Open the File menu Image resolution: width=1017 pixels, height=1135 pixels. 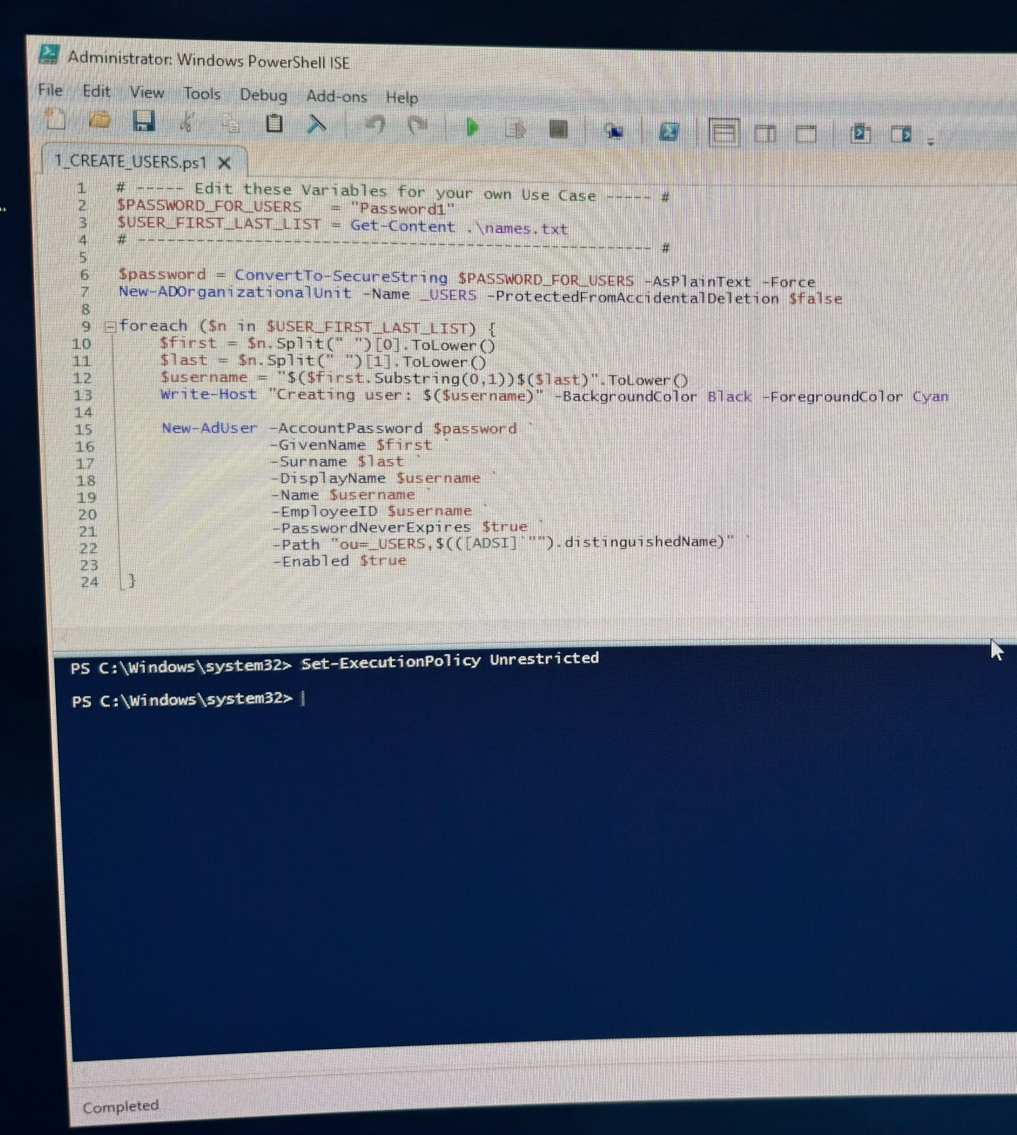pyautogui.click(x=50, y=90)
